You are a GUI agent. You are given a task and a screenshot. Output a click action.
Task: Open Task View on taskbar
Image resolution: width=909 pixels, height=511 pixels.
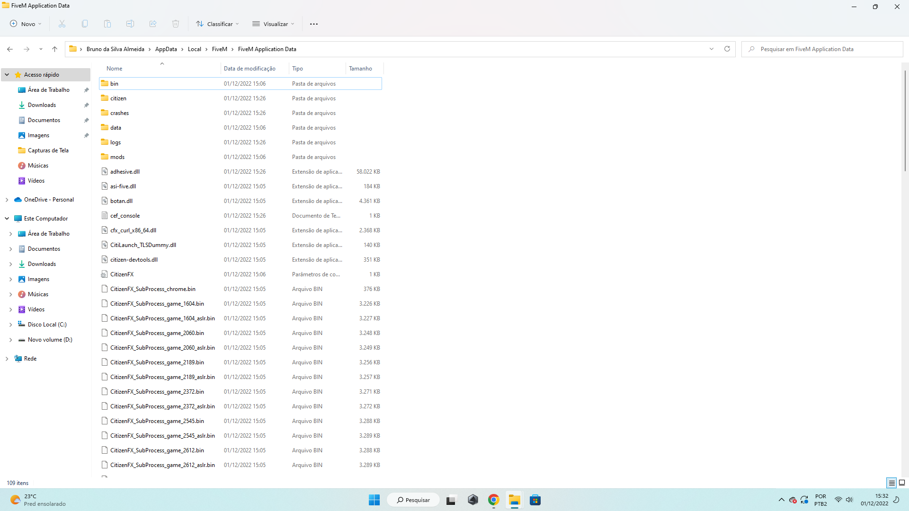(x=451, y=500)
